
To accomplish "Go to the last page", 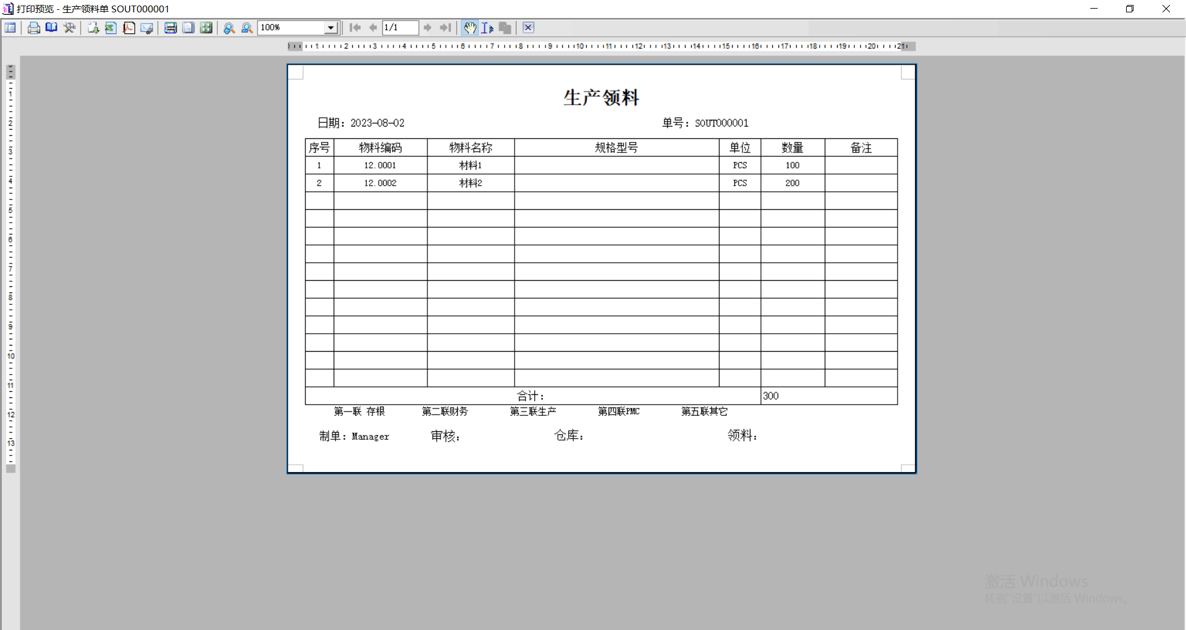I will pyautogui.click(x=445, y=28).
